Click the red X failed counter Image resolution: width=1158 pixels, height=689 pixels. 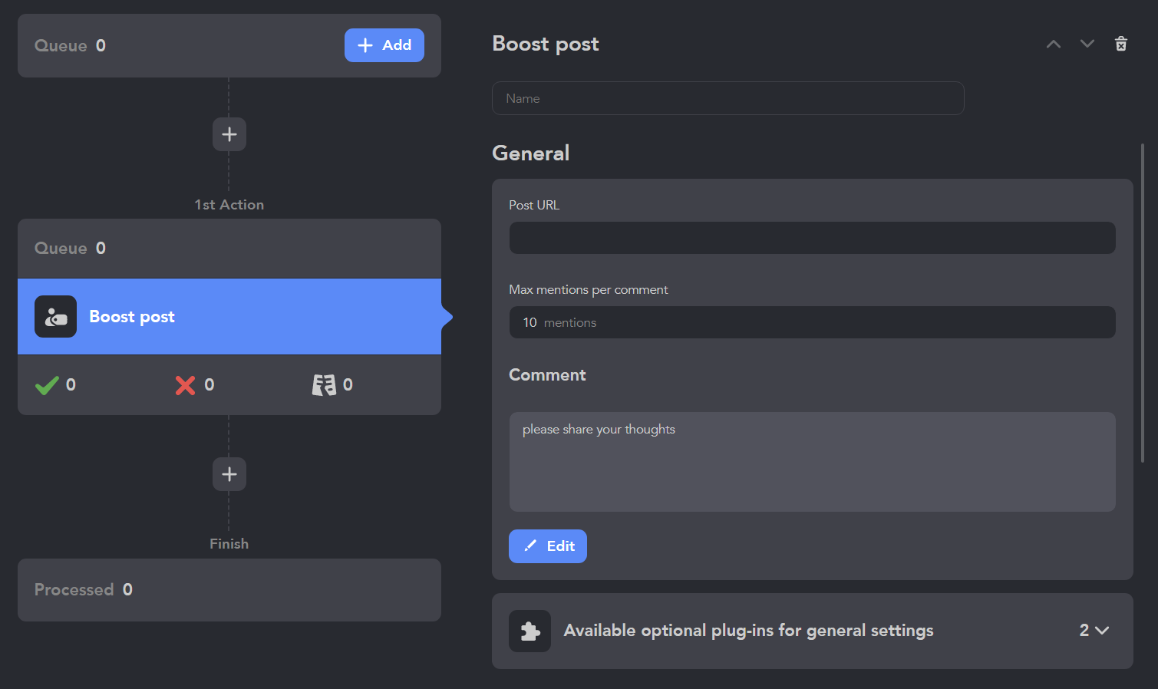[185, 385]
